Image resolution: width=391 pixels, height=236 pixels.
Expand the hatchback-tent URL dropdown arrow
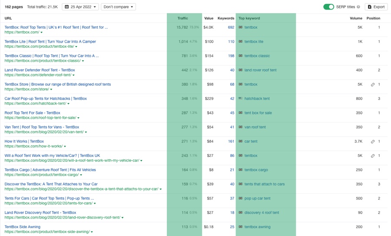(68, 103)
